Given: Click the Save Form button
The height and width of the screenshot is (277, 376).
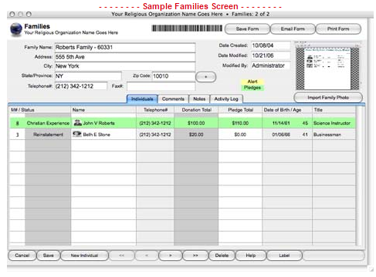Looking at the screenshot, I should (x=247, y=29).
